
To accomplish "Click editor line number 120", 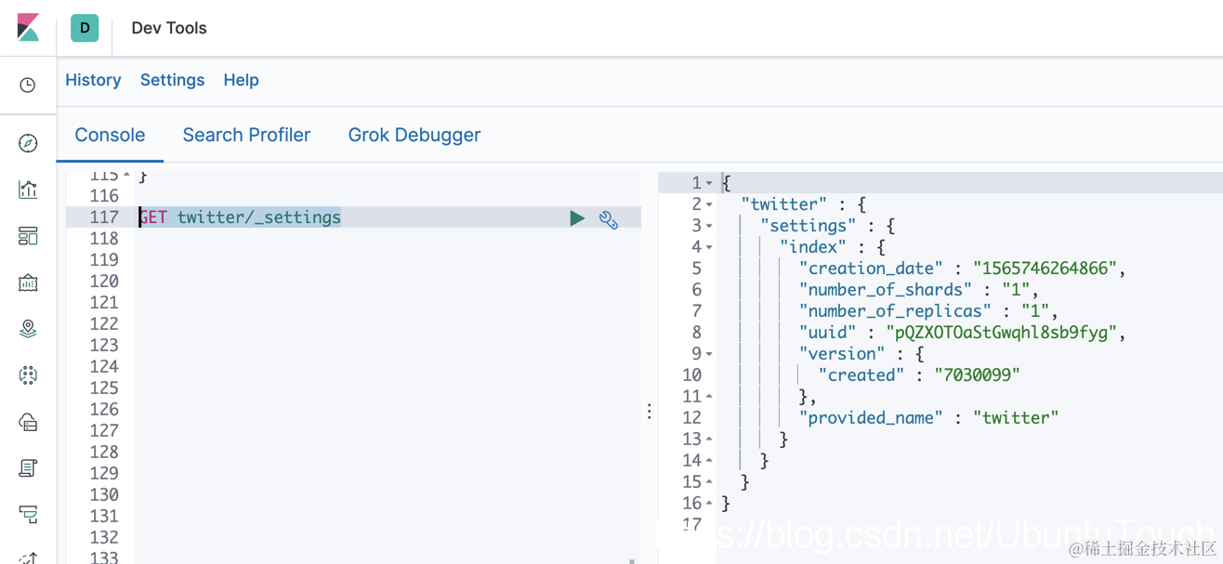I will pos(104,282).
